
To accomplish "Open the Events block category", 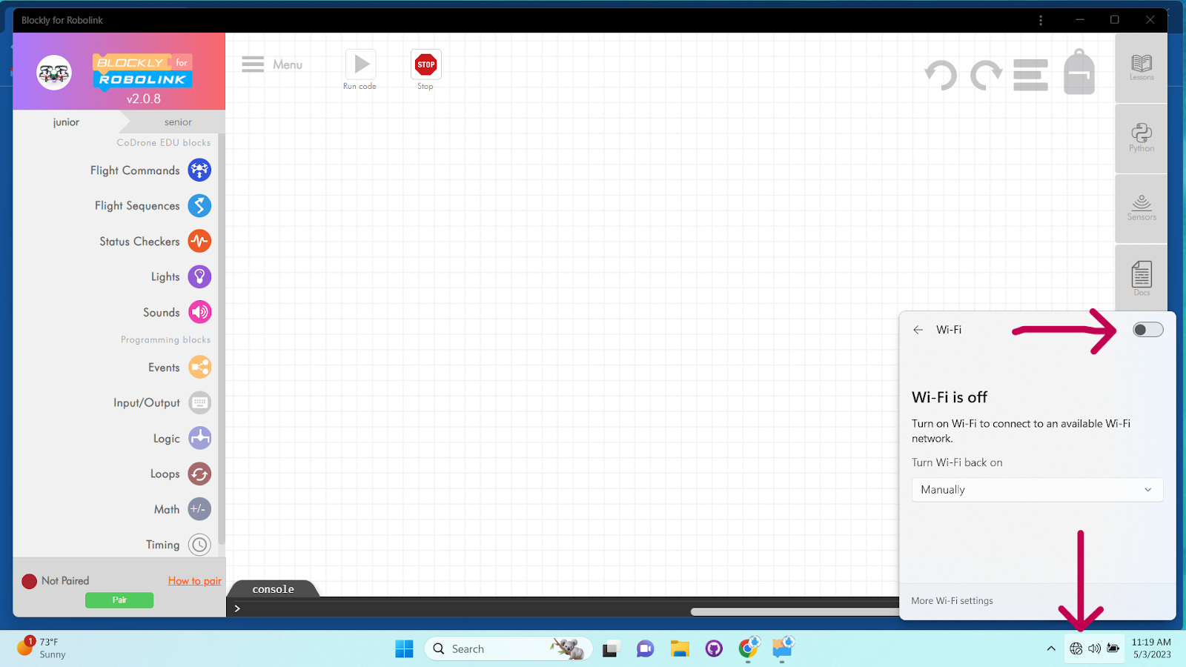I will [179, 368].
